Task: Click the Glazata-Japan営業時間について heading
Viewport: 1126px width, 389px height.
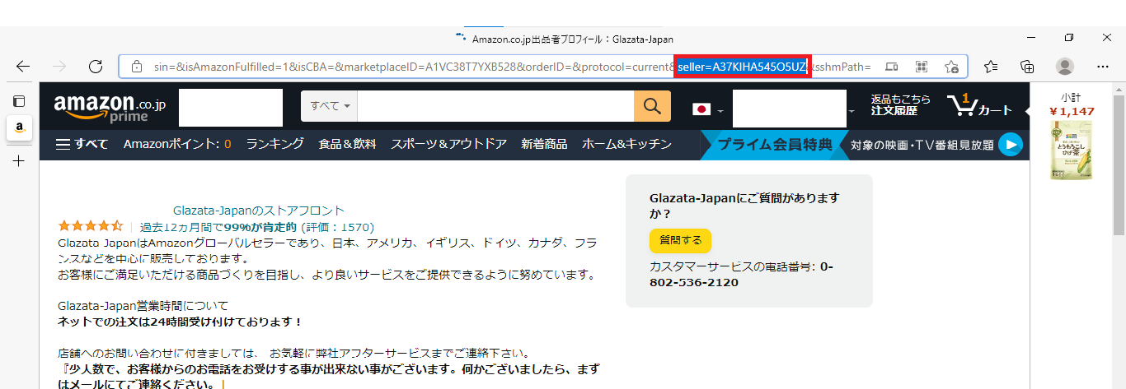Action: [x=143, y=305]
